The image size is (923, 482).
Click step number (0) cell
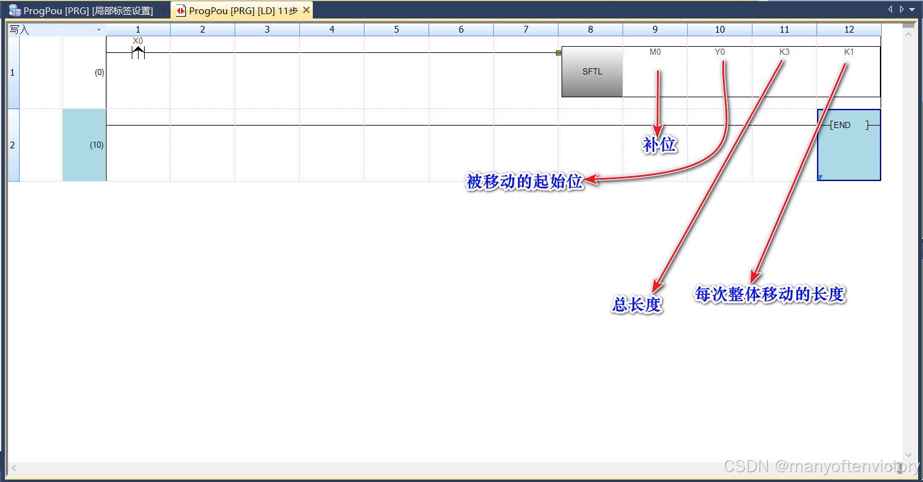84,72
